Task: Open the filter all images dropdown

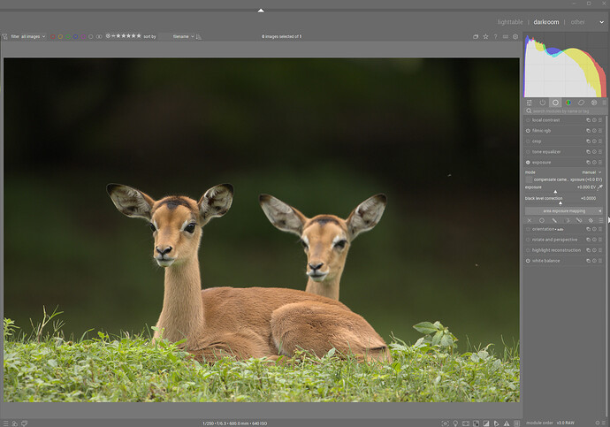Action: [x=33, y=36]
